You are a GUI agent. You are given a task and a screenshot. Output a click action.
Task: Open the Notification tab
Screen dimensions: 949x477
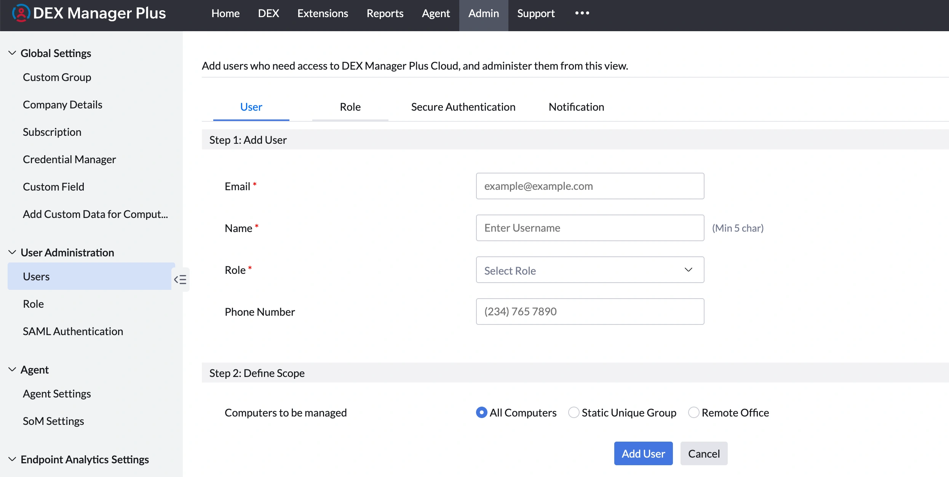(576, 107)
